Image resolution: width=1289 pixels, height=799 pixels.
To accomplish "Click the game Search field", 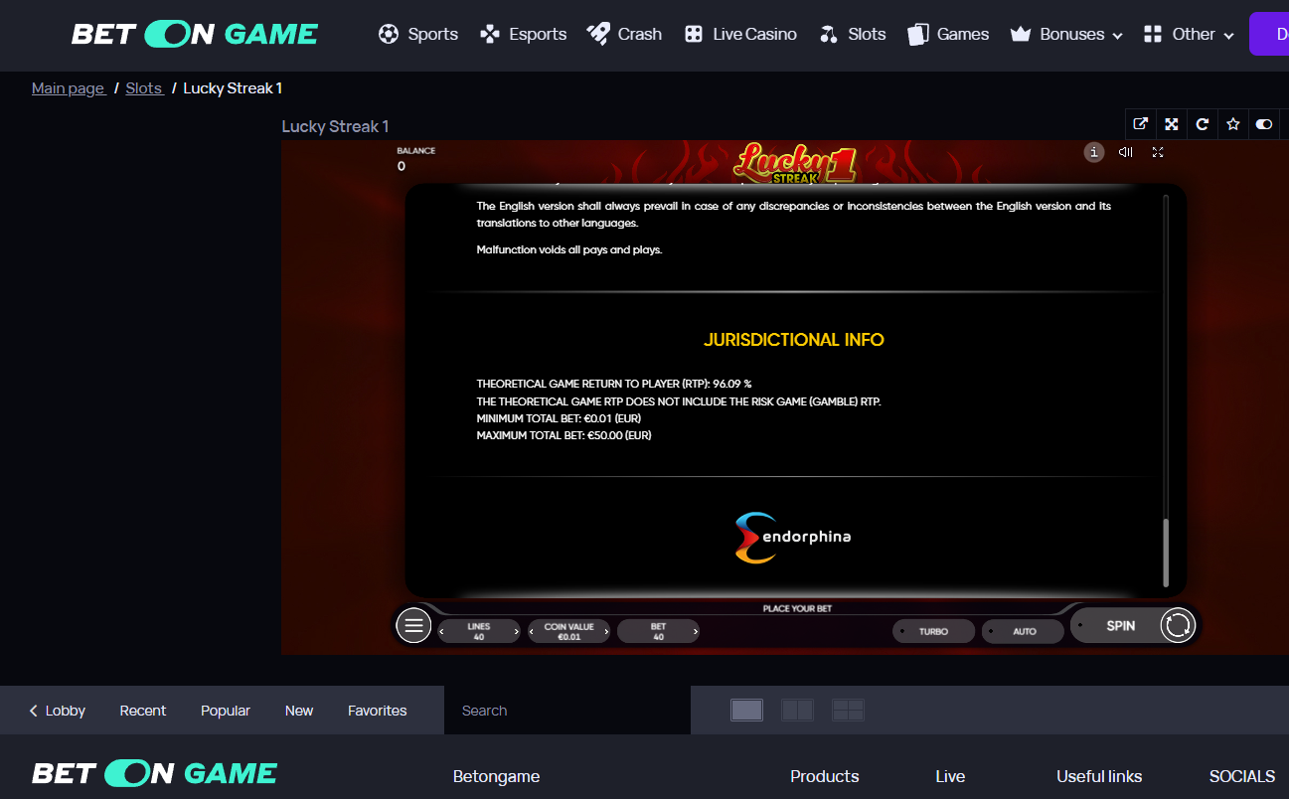I will click(x=567, y=711).
